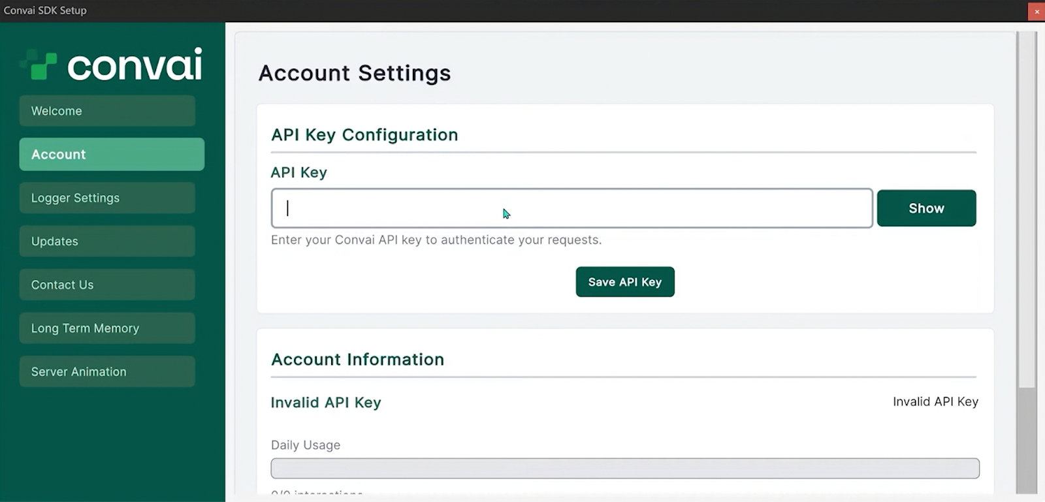Select the Account sidebar tab
This screenshot has height=502, width=1045.
[112, 154]
